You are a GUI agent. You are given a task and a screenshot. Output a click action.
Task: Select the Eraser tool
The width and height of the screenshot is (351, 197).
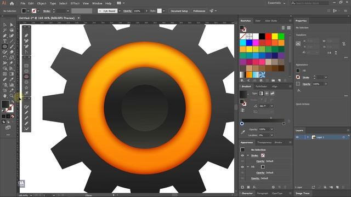pyautogui.click(x=12, y=52)
